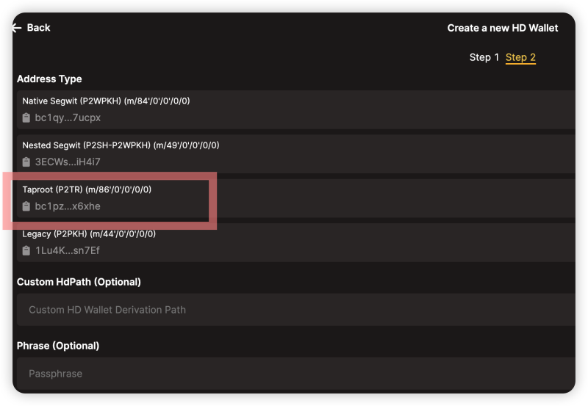Select Nested Segwit (P2SH-P2WPKH) address type
588x406 pixels.
296,154
